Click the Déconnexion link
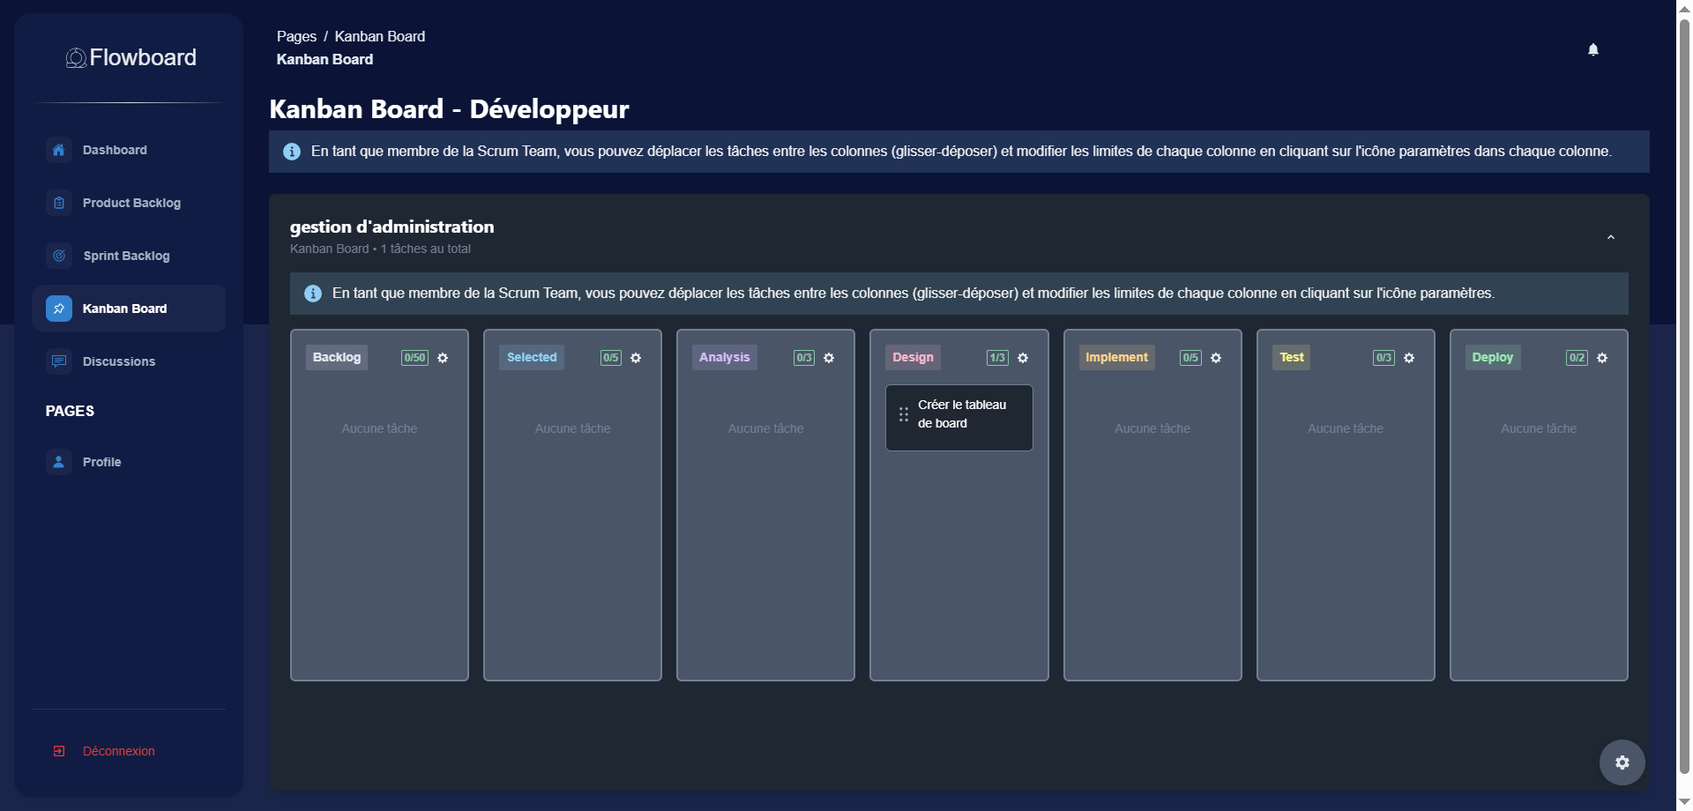1693x811 pixels. coord(119,751)
